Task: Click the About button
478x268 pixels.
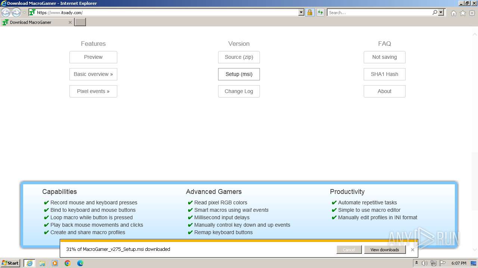Action: pos(385,91)
